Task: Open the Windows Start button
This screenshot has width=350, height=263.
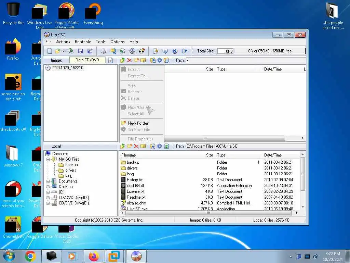Action: [x=9, y=256]
